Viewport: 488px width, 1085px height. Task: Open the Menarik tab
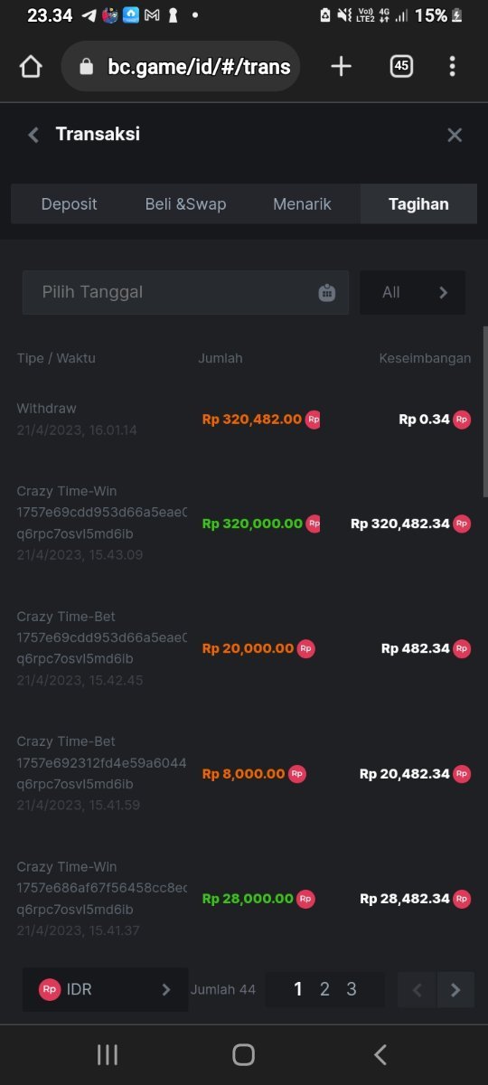click(302, 204)
